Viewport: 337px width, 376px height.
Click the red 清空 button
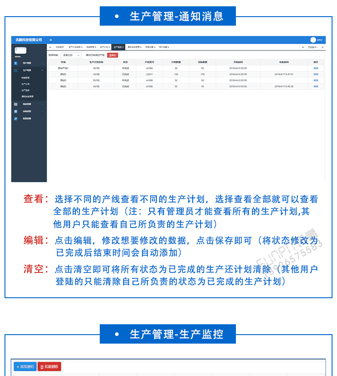(112, 55)
